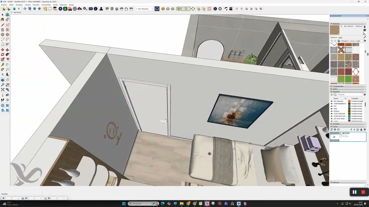The width and height of the screenshot is (369, 207).
Task: Click the envelope mail toolbar icon
Action: 91,9
